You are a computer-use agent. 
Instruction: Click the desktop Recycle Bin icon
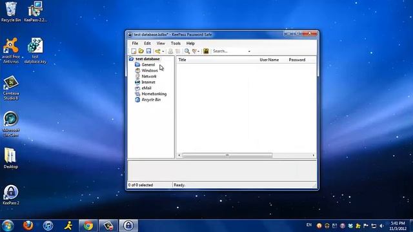tap(11, 12)
